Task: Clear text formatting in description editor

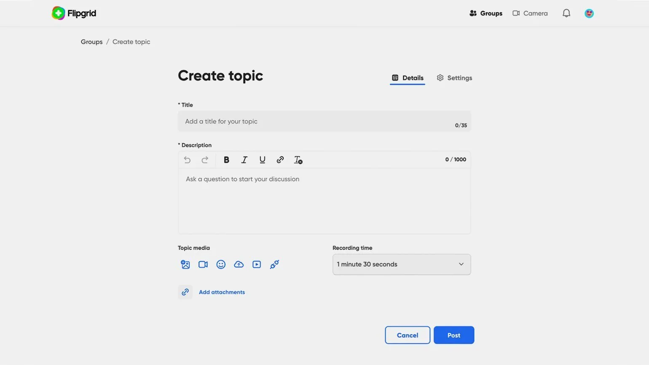Action: pos(298,160)
